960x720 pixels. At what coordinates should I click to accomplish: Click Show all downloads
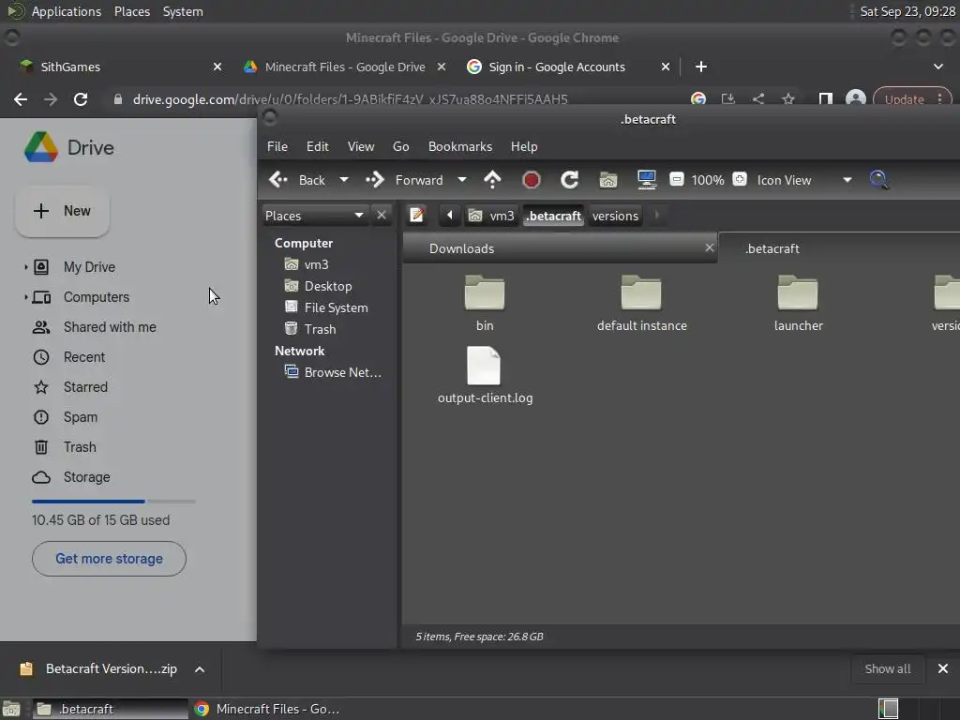(x=887, y=669)
